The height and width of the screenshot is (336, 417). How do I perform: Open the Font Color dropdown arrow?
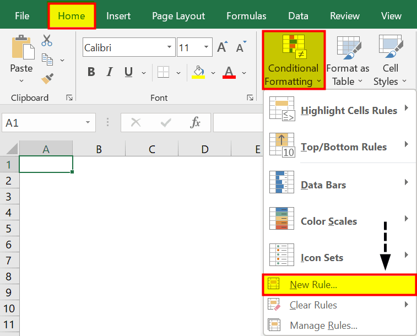point(244,73)
